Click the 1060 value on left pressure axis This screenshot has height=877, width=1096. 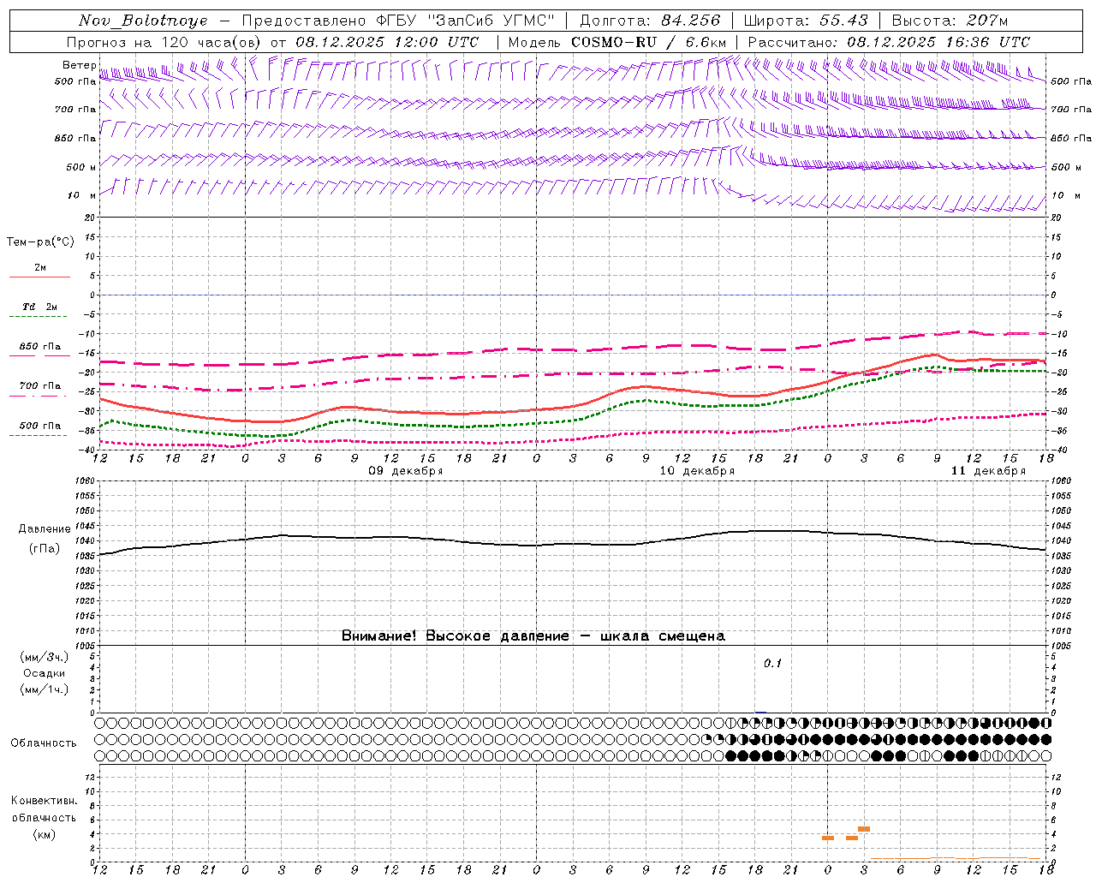(x=84, y=481)
